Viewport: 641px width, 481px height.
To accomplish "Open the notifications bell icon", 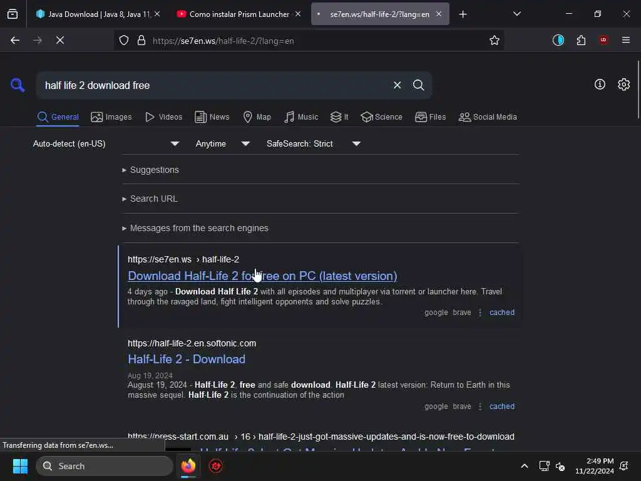I will tap(624, 466).
